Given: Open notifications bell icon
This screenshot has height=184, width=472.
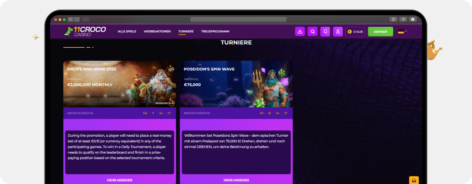Looking at the screenshot, I should click(x=325, y=32).
